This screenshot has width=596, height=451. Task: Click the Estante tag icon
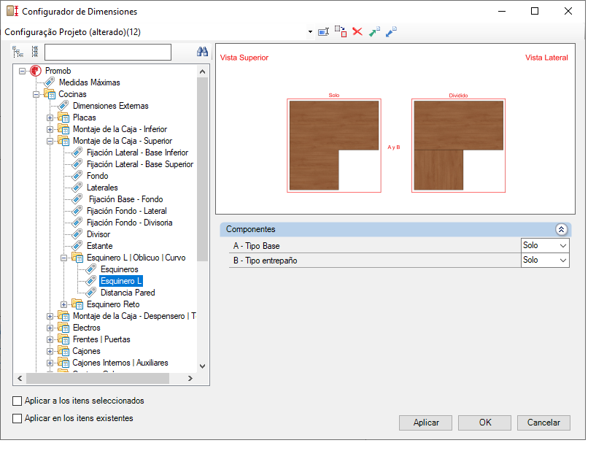77,246
